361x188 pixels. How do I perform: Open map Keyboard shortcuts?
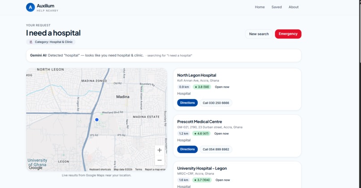coord(100,169)
